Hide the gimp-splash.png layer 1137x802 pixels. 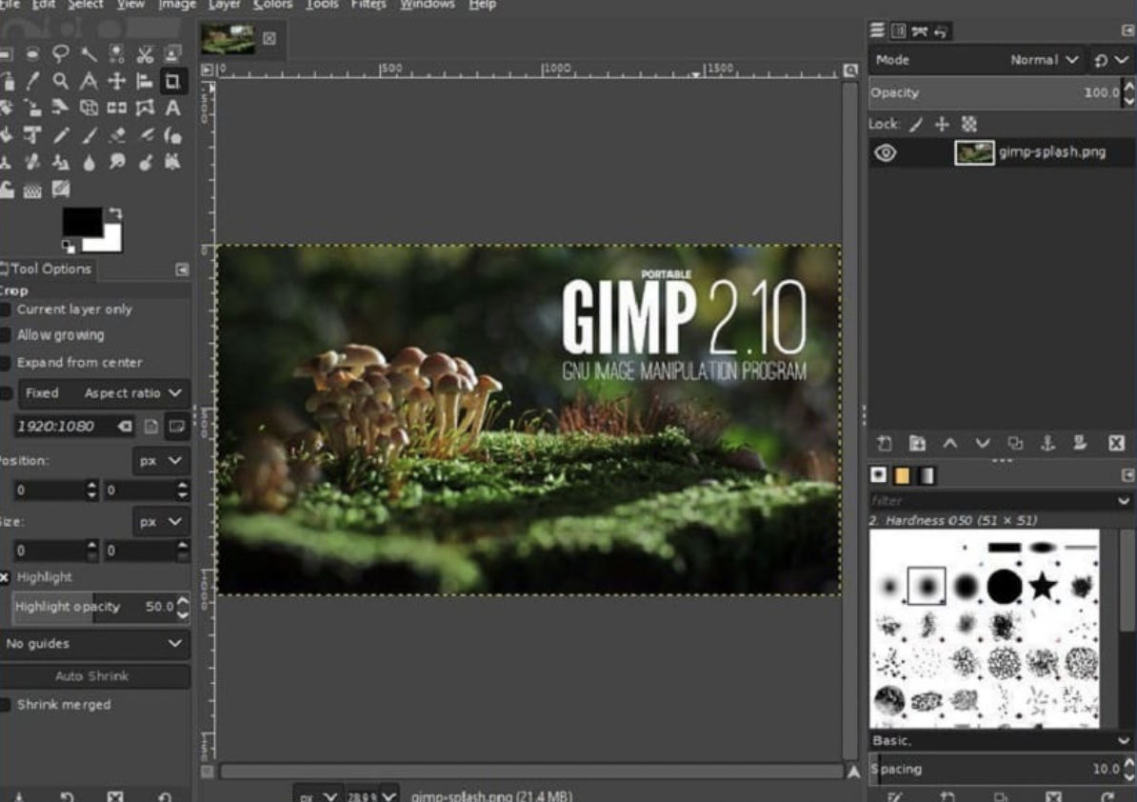[886, 152]
